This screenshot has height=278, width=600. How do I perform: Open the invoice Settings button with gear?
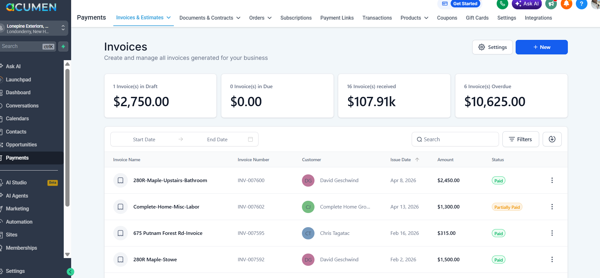(x=492, y=47)
